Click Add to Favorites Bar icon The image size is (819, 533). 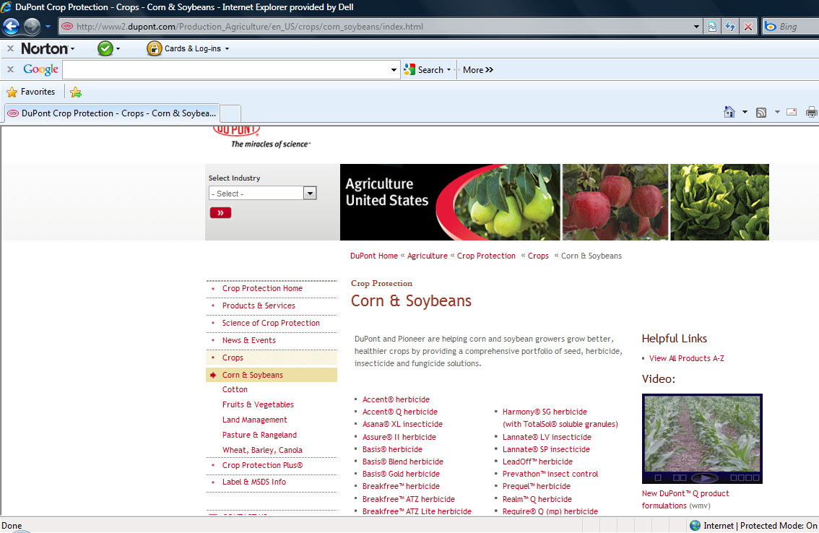76,92
